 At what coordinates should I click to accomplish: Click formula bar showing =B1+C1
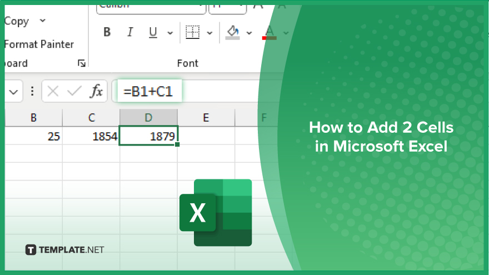[x=148, y=92]
